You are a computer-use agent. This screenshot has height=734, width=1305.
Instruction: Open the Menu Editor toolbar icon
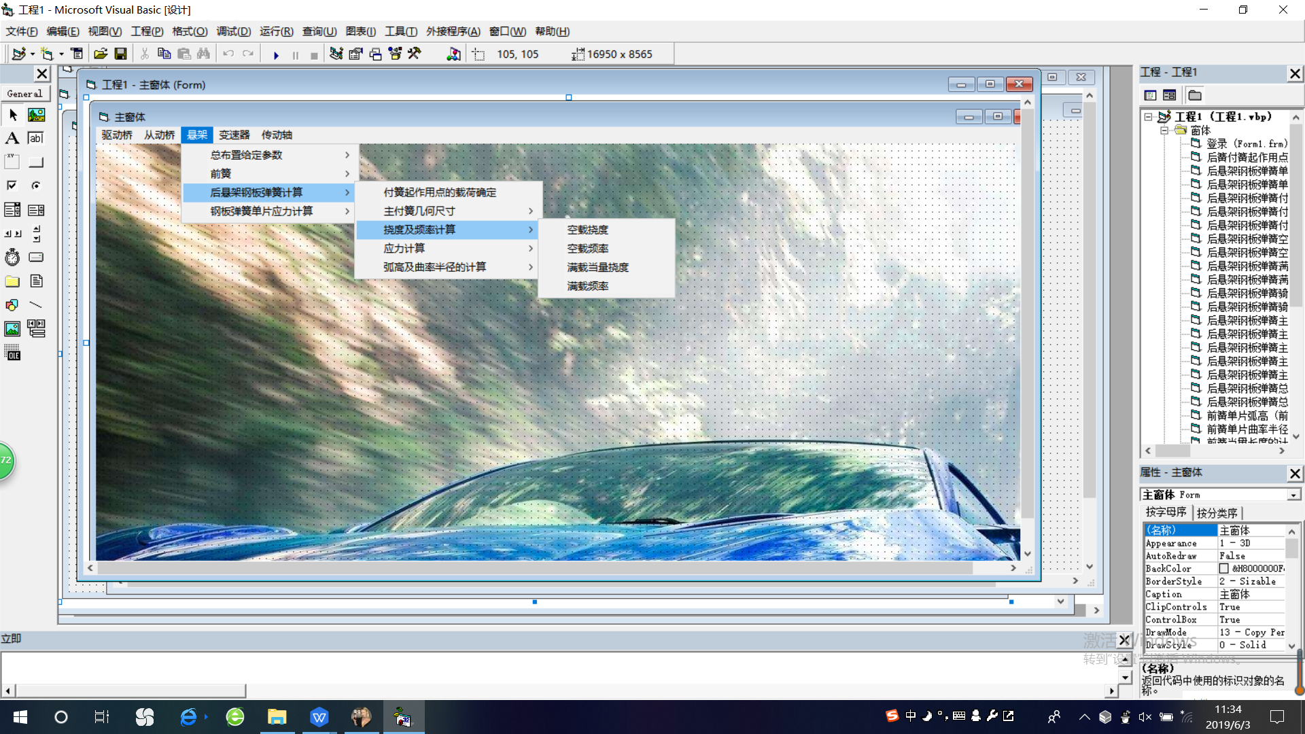[77, 54]
